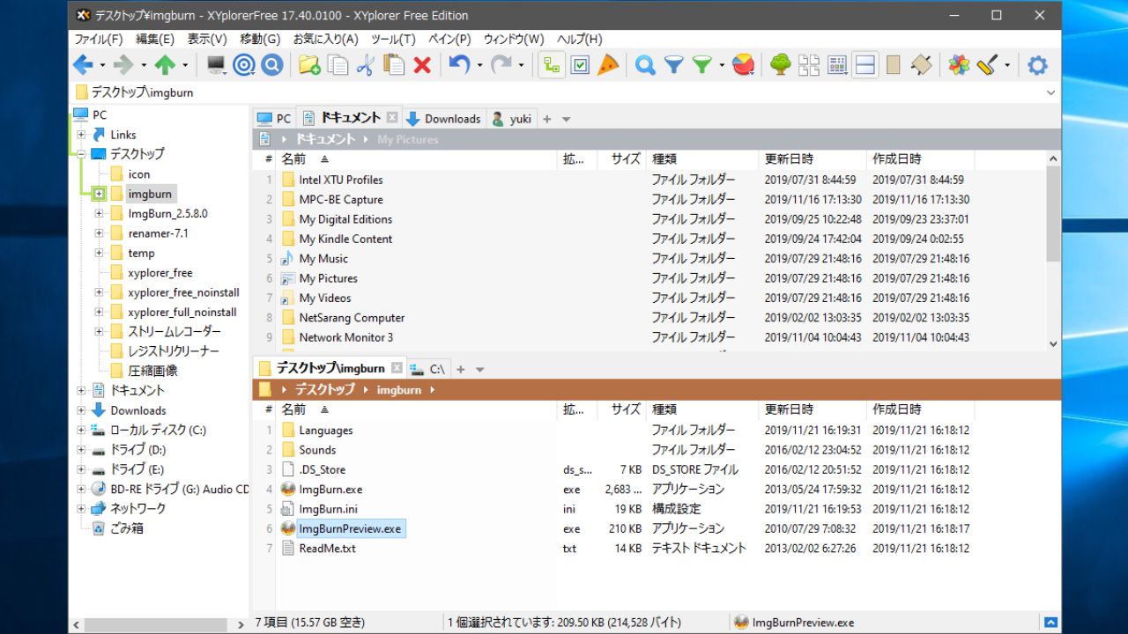This screenshot has height=634, width=1128.
Task: Click the upper pane vertical scrollbar thumb
Action: point(1052,214)
